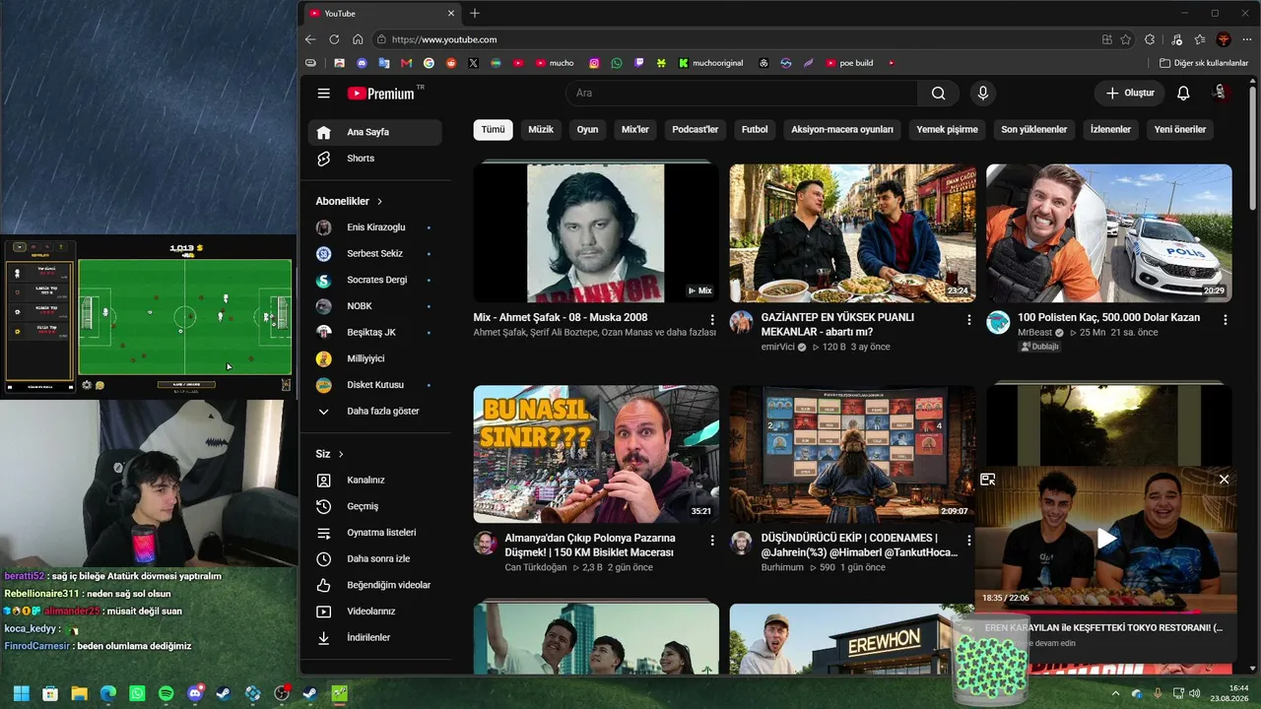The height and width of the screenshot is (709, 1261).
Task: Select the Futbol filter chip
Action: coord(755,130)
